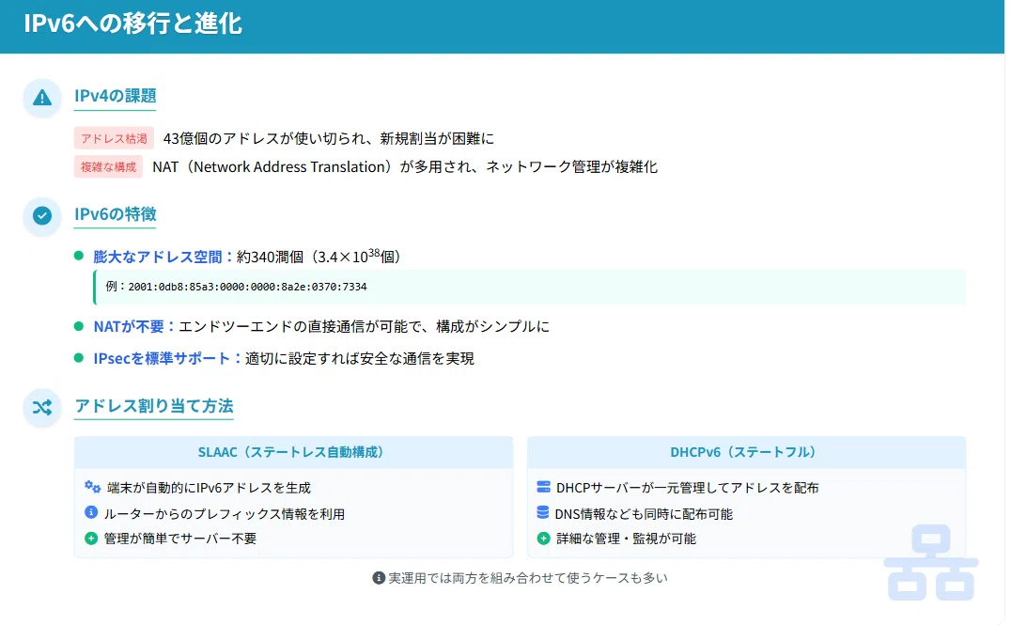Click the warning triangle icon beside IPv4の課題
1011x625 pixels.
tap(42, 98)
